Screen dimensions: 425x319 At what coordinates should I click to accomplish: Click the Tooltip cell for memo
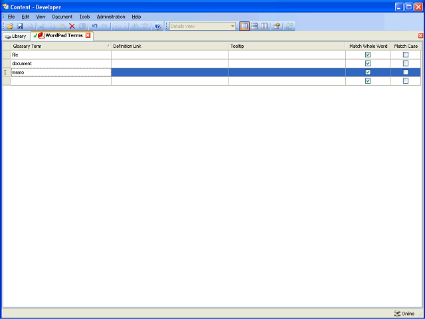(287, 72)
